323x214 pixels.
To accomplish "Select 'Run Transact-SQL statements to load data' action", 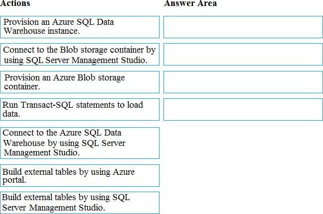I will point(80,109).
